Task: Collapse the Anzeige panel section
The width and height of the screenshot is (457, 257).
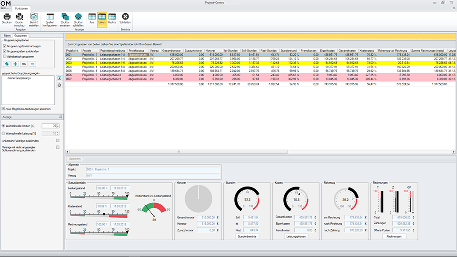Action: pyautogui.click(x=61, y=117)
